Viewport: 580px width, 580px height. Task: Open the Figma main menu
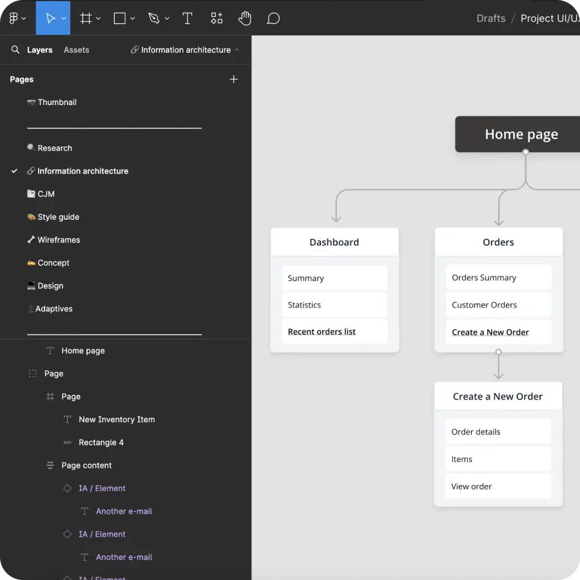click(13, 18)
